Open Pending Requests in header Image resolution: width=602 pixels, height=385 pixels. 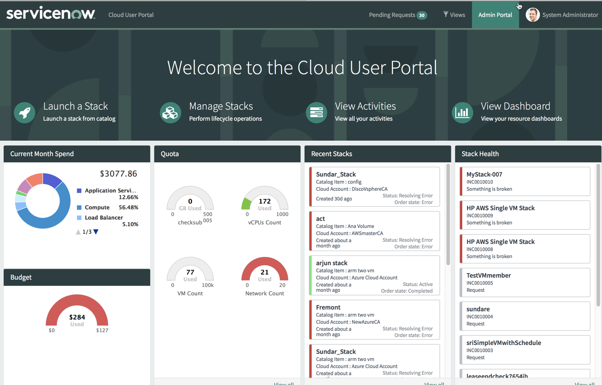pyautogui.click(x=398, y=15)
